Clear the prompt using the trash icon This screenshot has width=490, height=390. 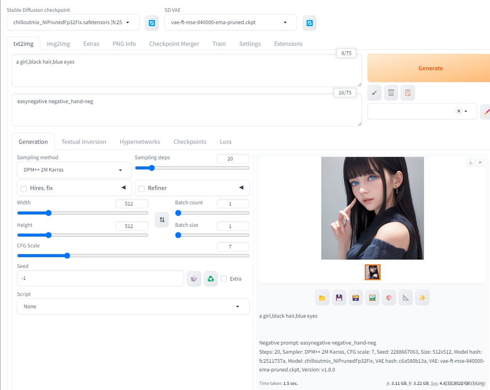pyautogui.click(x=391, y=92)
